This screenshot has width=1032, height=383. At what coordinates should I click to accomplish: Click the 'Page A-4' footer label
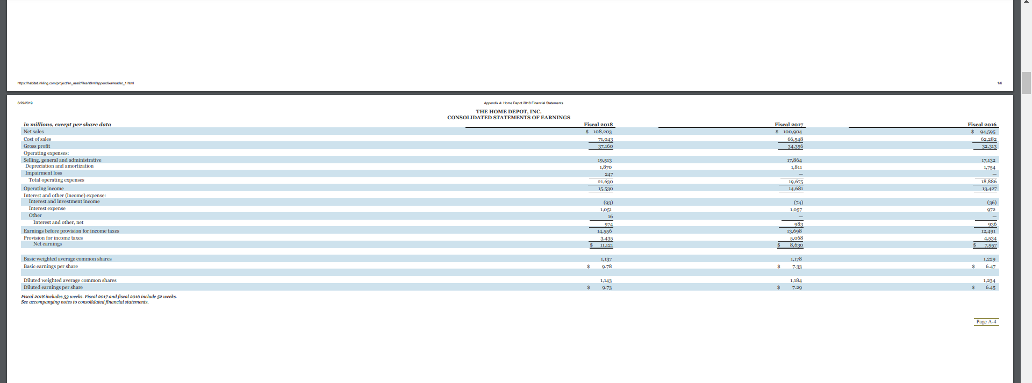tap(986, 322)
